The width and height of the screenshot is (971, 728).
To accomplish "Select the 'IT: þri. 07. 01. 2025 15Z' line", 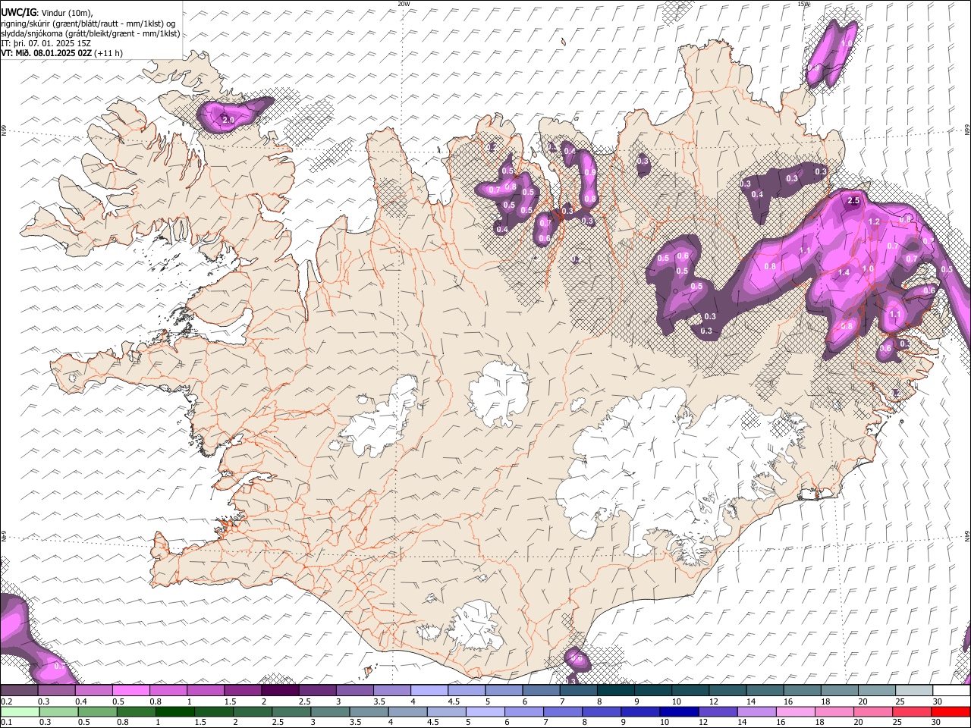I will pos(46,43).
